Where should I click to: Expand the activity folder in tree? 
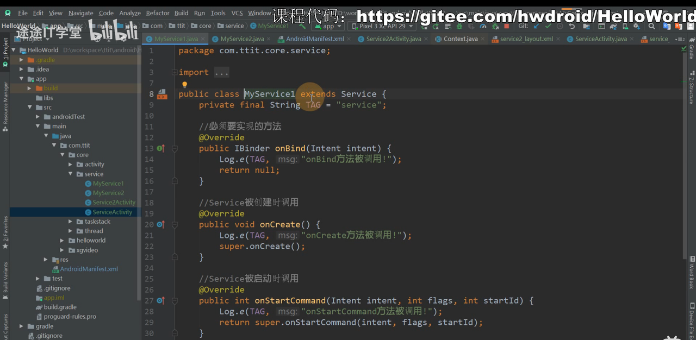[x=71, y=165]
